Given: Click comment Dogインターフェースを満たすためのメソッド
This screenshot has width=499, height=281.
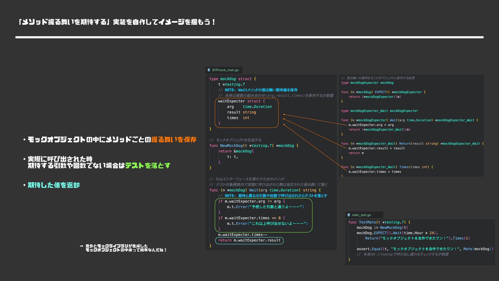Looking at the screenshot, I should [x=247, y=179].
